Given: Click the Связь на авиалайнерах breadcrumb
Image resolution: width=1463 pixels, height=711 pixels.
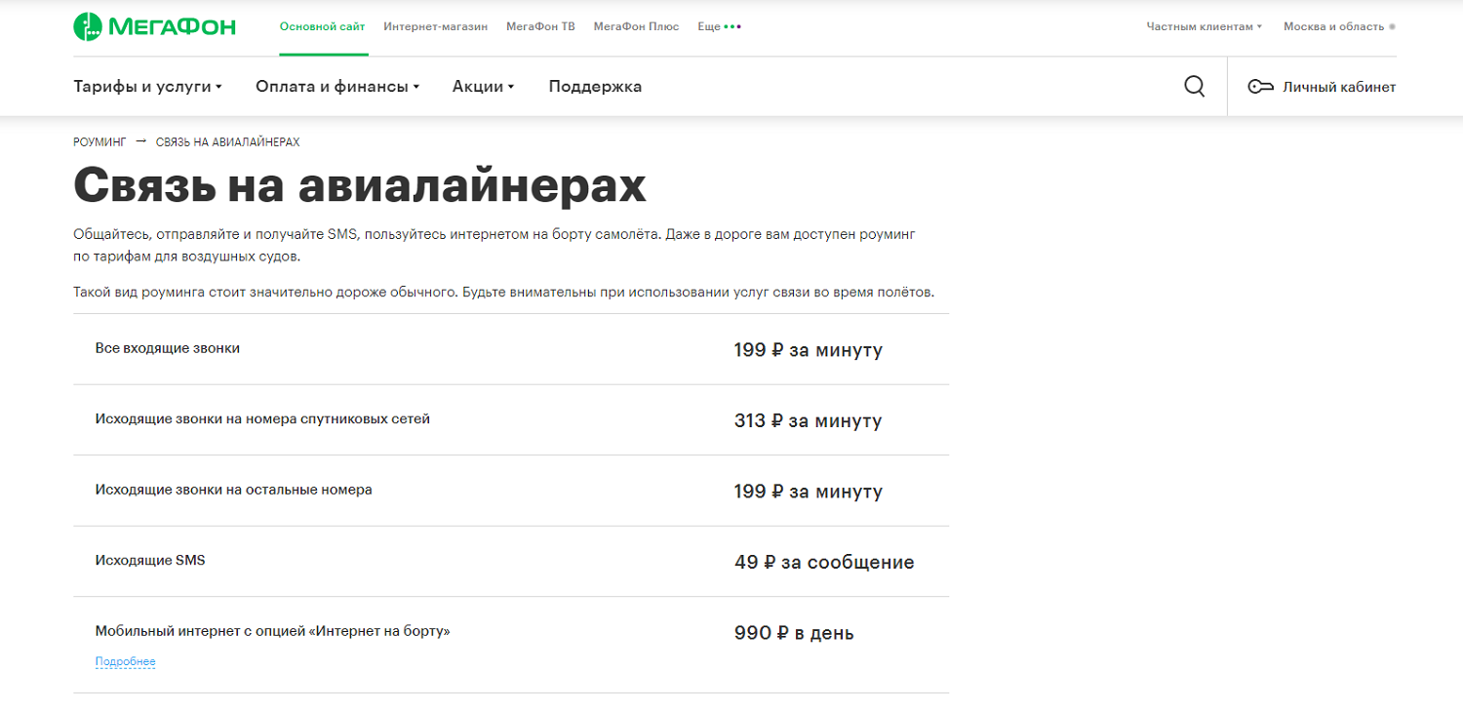Looking at the screenshot, I should pyautogui.click(x=227, y=142).
